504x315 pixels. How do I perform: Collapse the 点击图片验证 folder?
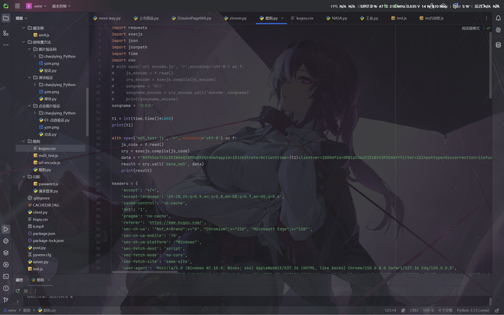(x=30, y=106)
